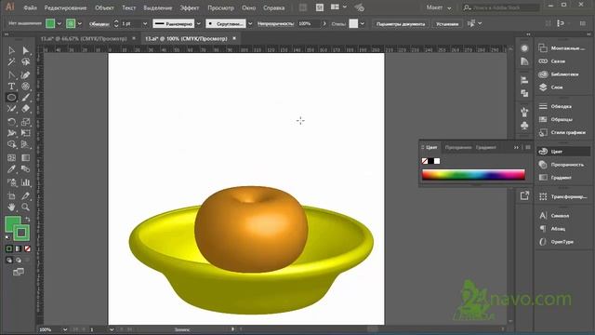Viewport: 595px width, 335px height.
Task: Swap fill and stroke colors arrow
Action: 27,220
